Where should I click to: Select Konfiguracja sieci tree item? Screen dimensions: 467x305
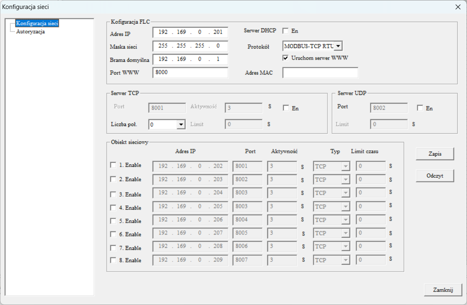37,23
